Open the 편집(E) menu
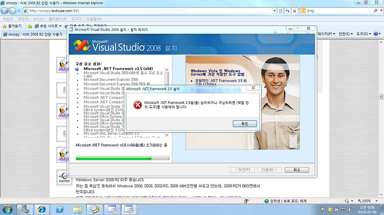The image size is (384, 215). 23,19
